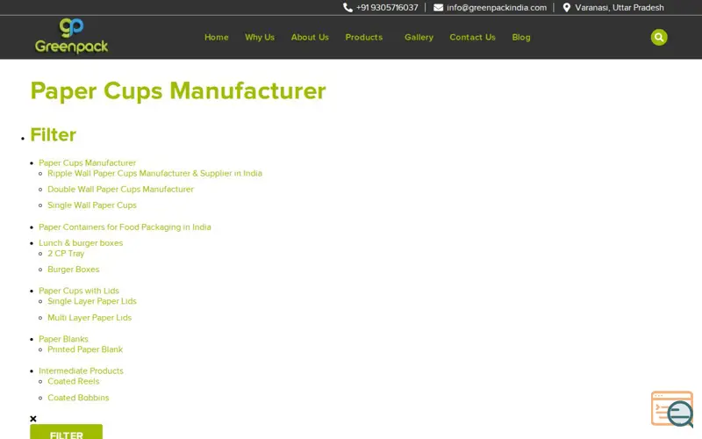Viewport: 702px width, 439px height.
Task: Open Ripple Wall Paper Cups Manufacturer link
Action: (x=155, y=173)
